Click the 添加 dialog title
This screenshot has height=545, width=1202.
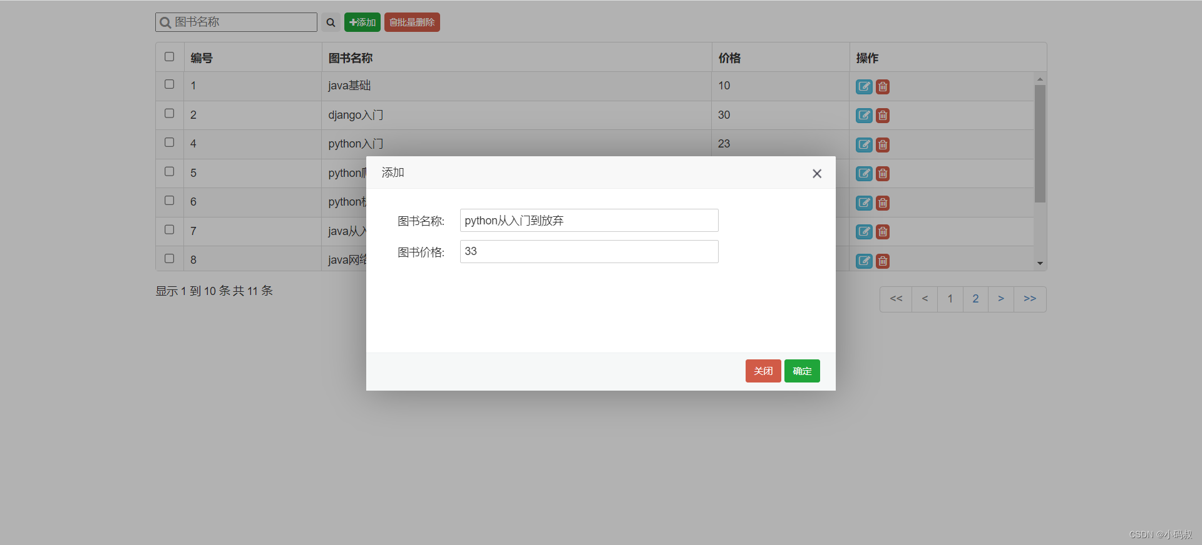(393, 172)
